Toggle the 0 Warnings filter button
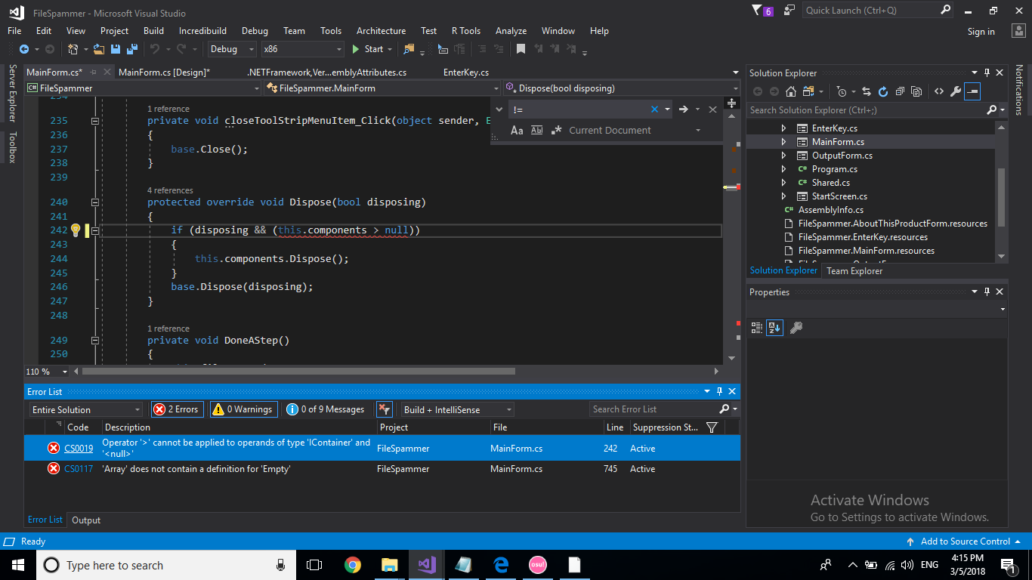Viewport: 1032px width, 580px height. coord(243,409)
